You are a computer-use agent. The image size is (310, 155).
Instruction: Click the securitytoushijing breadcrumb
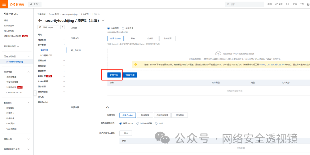pos(70,15)
